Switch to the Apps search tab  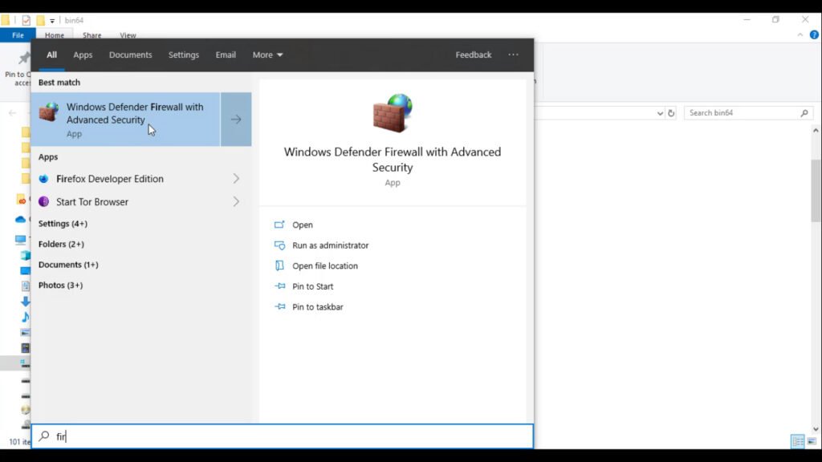83,55
